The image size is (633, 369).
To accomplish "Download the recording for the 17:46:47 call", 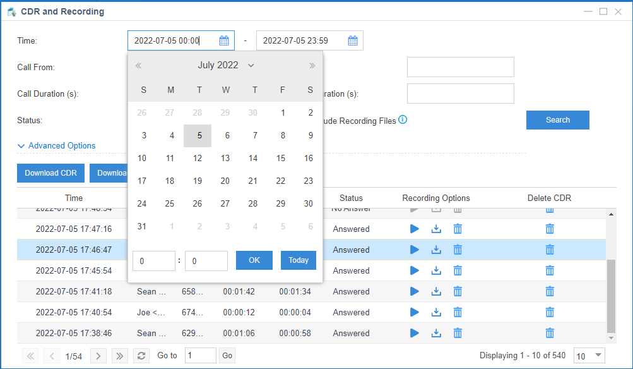I will point(436,250).
